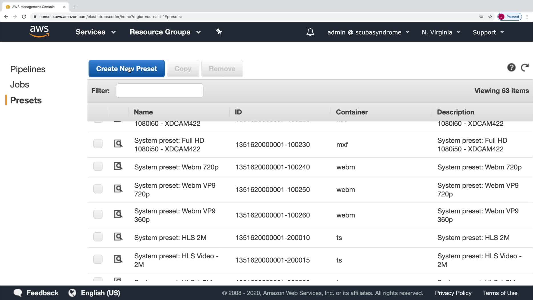The image size is (533, 300).
Task: Refresh the presets list
Action: [x=525, y=68]
